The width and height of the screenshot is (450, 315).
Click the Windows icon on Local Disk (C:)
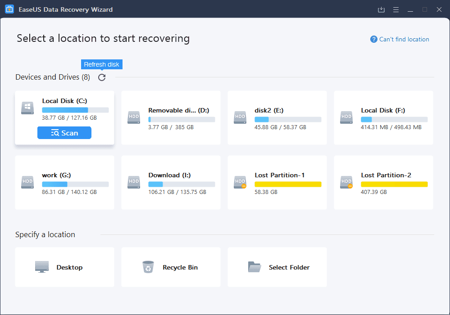click(x=27, y=108)
